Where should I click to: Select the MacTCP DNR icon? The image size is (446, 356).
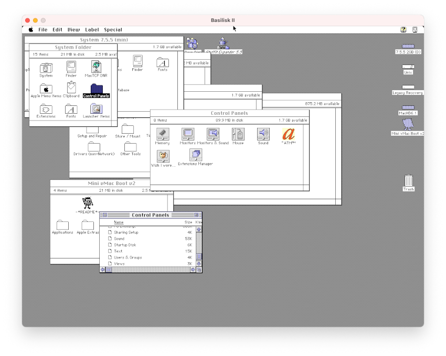[96, 67]
